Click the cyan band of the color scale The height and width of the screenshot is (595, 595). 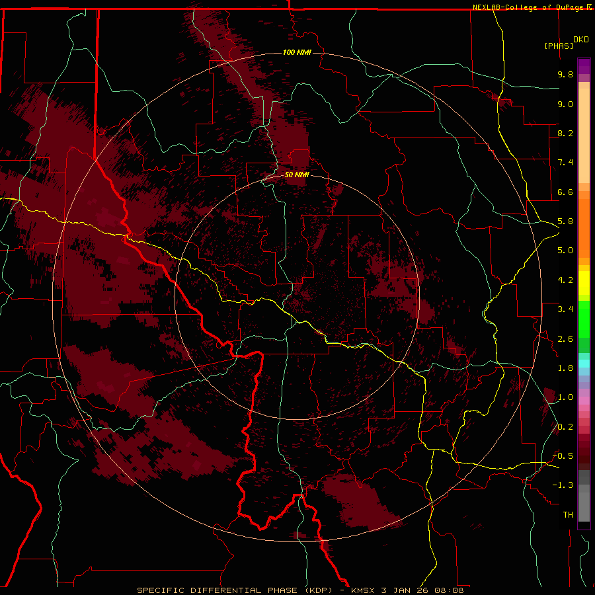(584, 364)
